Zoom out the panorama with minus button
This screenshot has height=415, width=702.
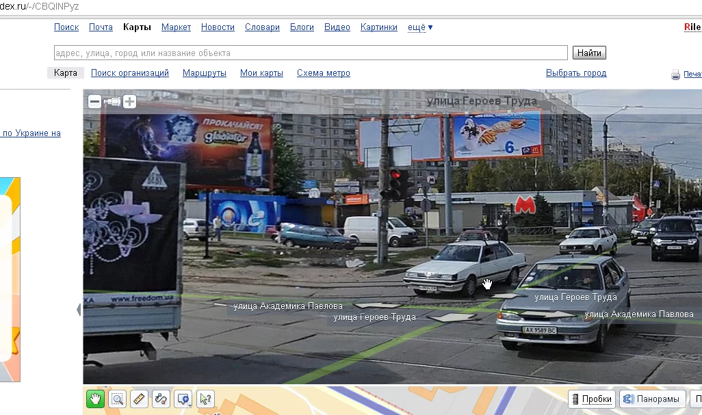pyautogui.click(x=94, y=101)
